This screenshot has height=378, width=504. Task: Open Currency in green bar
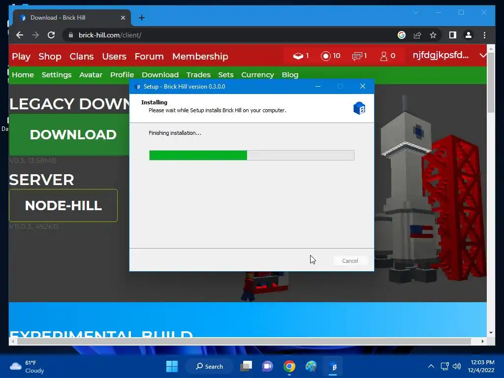pyautogui.click(x=257, y=75)
